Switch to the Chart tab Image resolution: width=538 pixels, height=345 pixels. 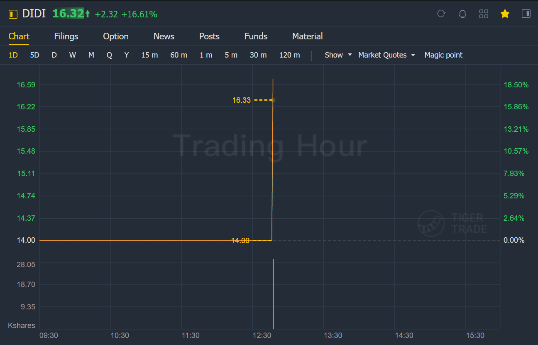click(x=19, y=36)
